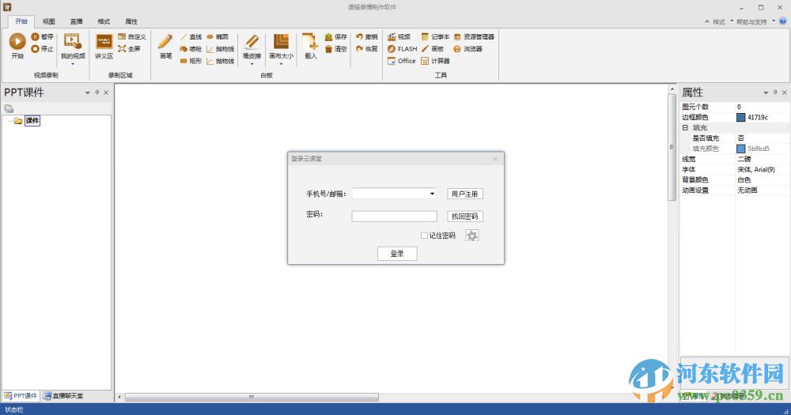Open the 浏览器 browser tool
The height and width of the screenshot is (415, 791).
467,49
